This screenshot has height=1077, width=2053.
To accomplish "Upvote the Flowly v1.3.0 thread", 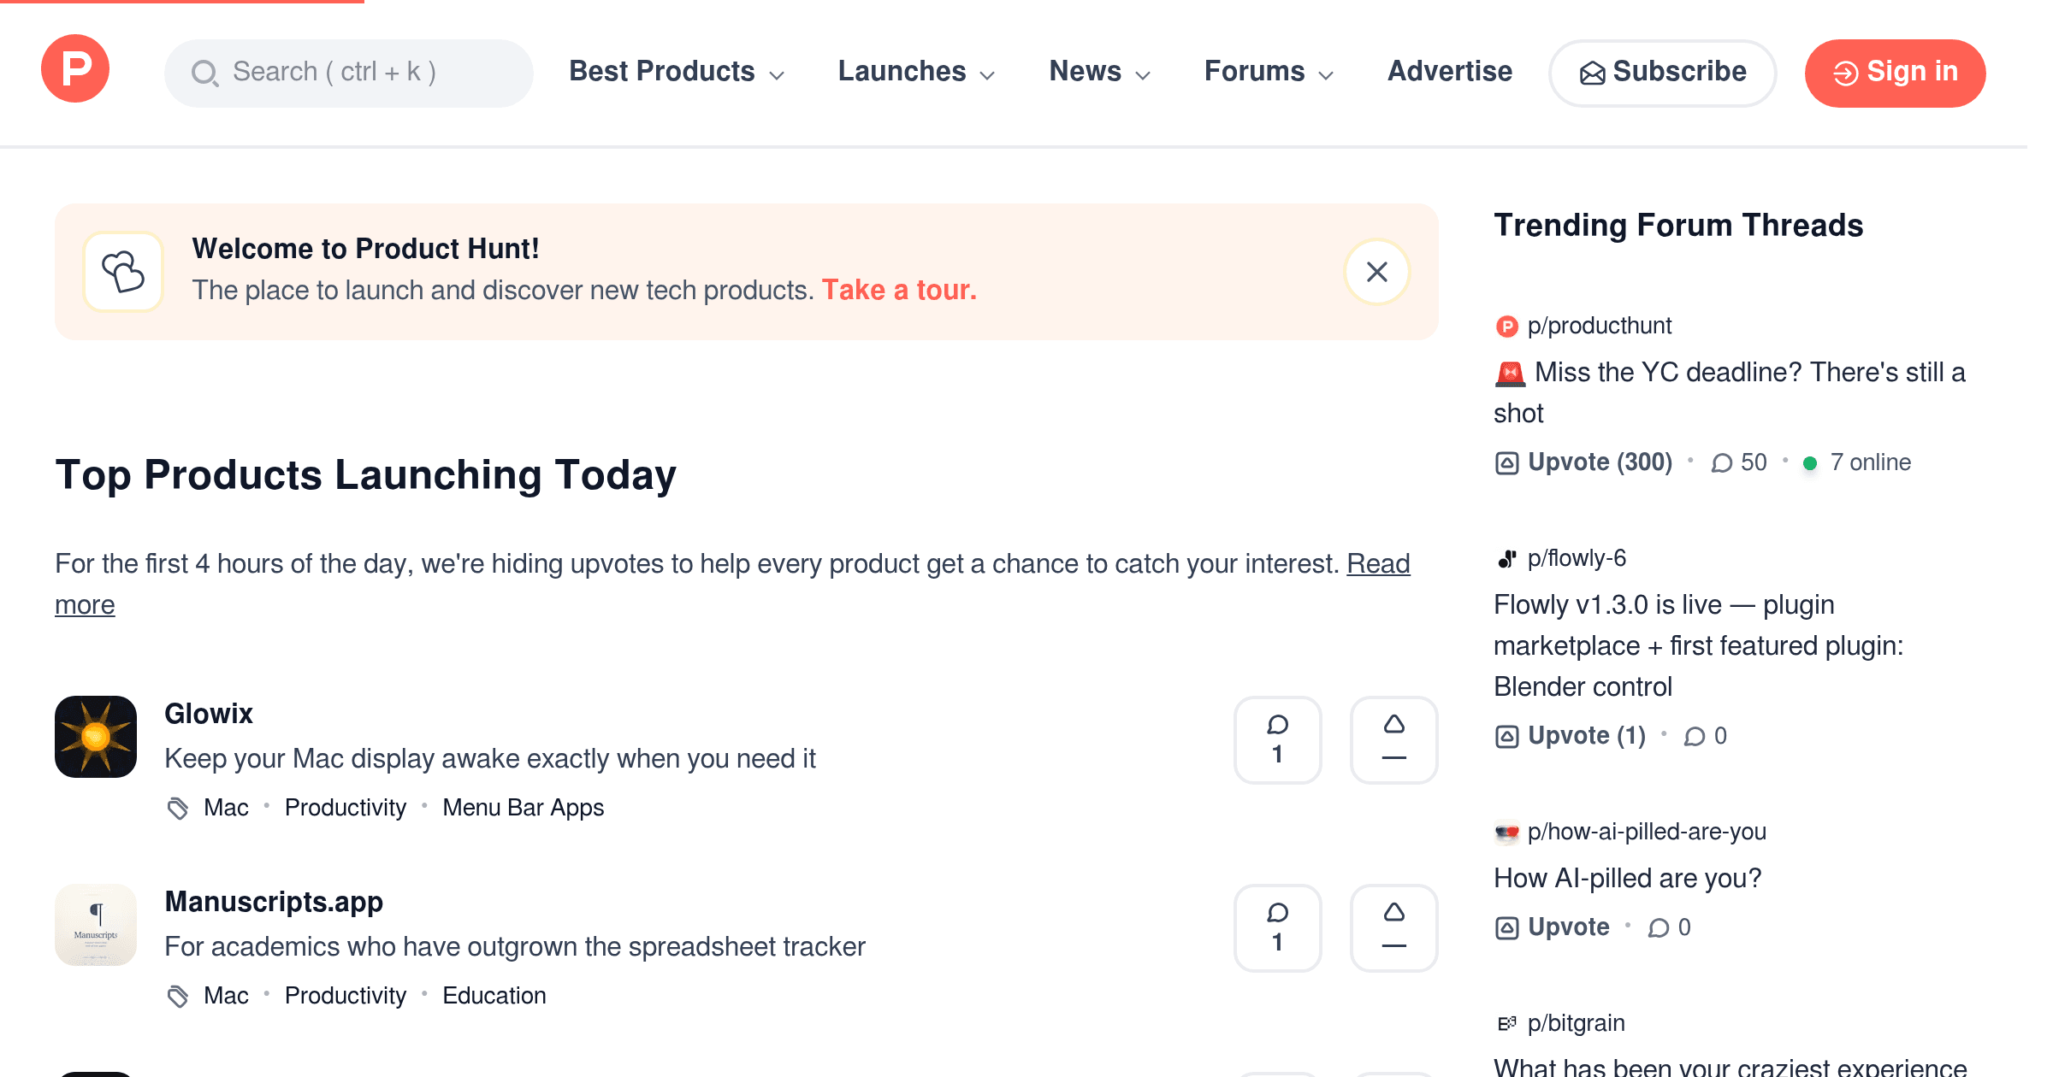I will coord(1570,736).
